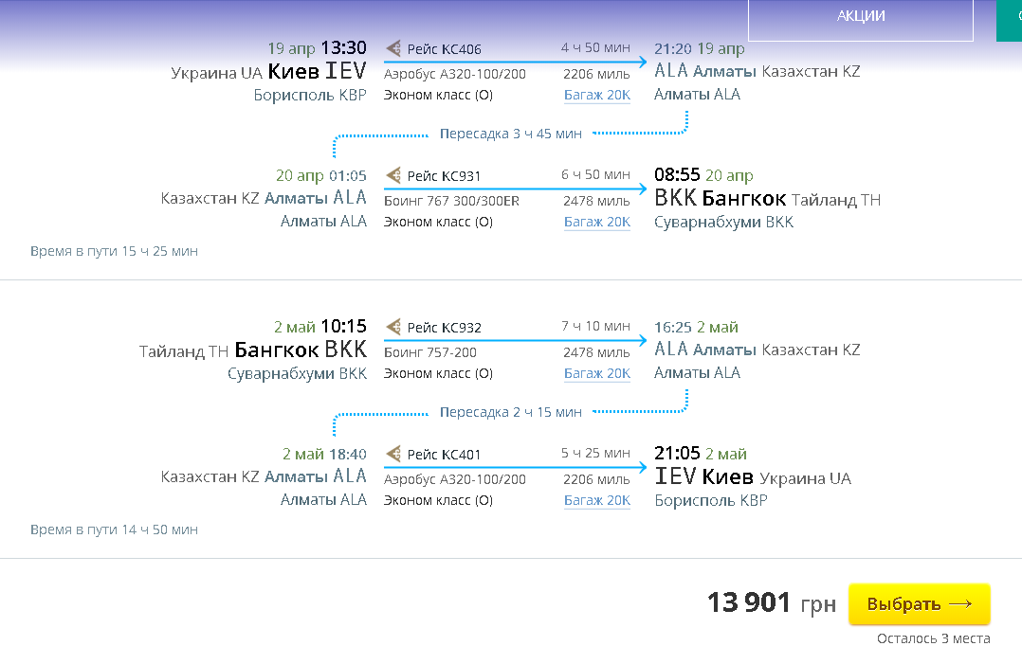Open Багаж 20K link for flight KC932
This screenshot has height=664, width=1022.
(597, 373)
